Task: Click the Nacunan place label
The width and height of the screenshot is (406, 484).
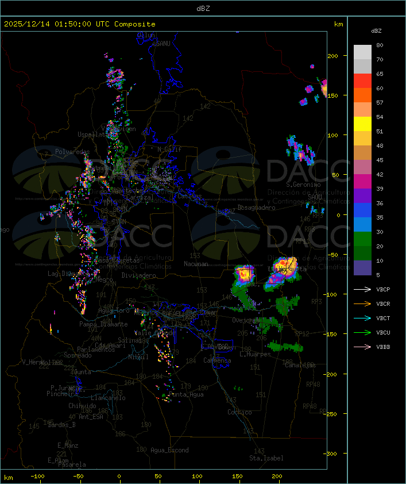Action: pos(196,264)
